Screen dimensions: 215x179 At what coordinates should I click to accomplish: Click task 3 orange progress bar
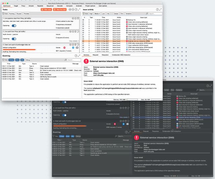coord(19,50)
